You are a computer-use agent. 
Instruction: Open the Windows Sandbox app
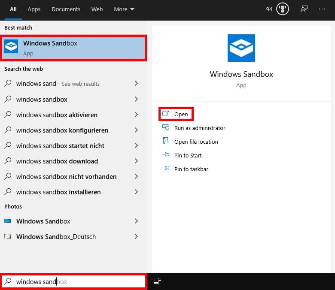pyautogui.click(x=181, y=114)
